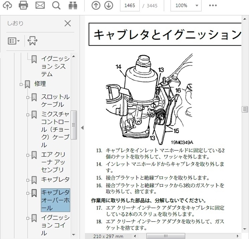Click horizontal scrollbar left arrow

click(x=135, y=236)
